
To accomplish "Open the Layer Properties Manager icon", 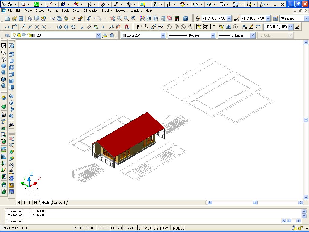I will tap(7, 35).
